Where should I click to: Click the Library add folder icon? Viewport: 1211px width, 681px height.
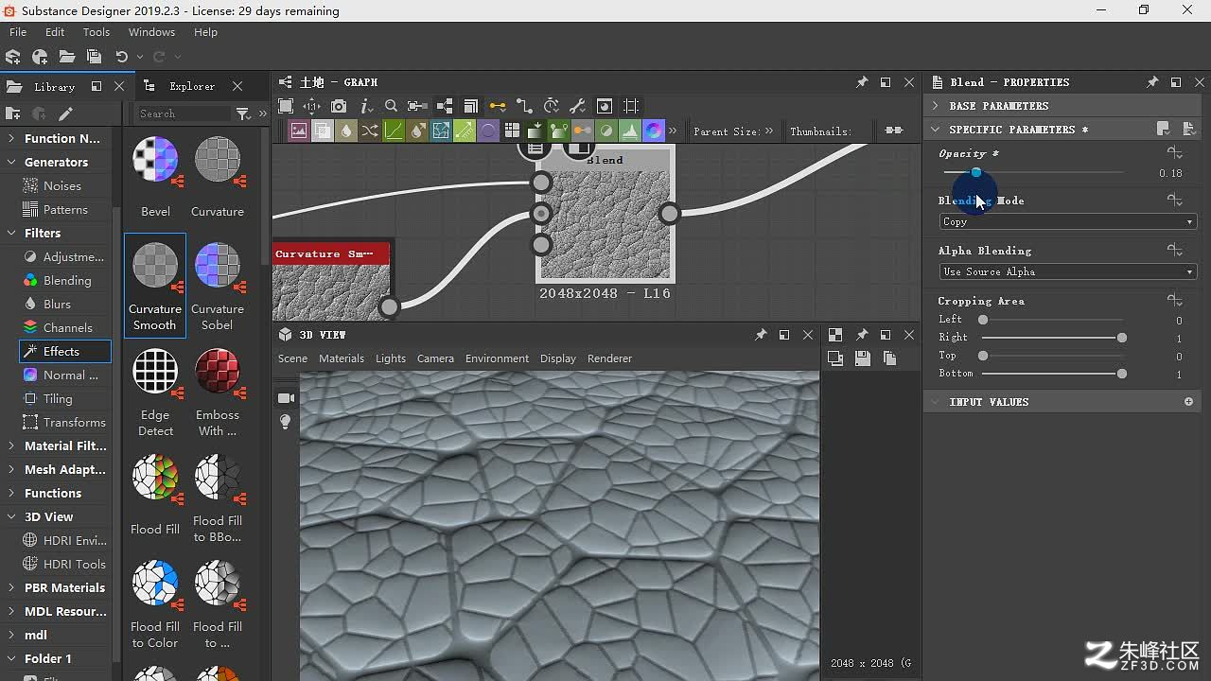(x=12, y=113)
